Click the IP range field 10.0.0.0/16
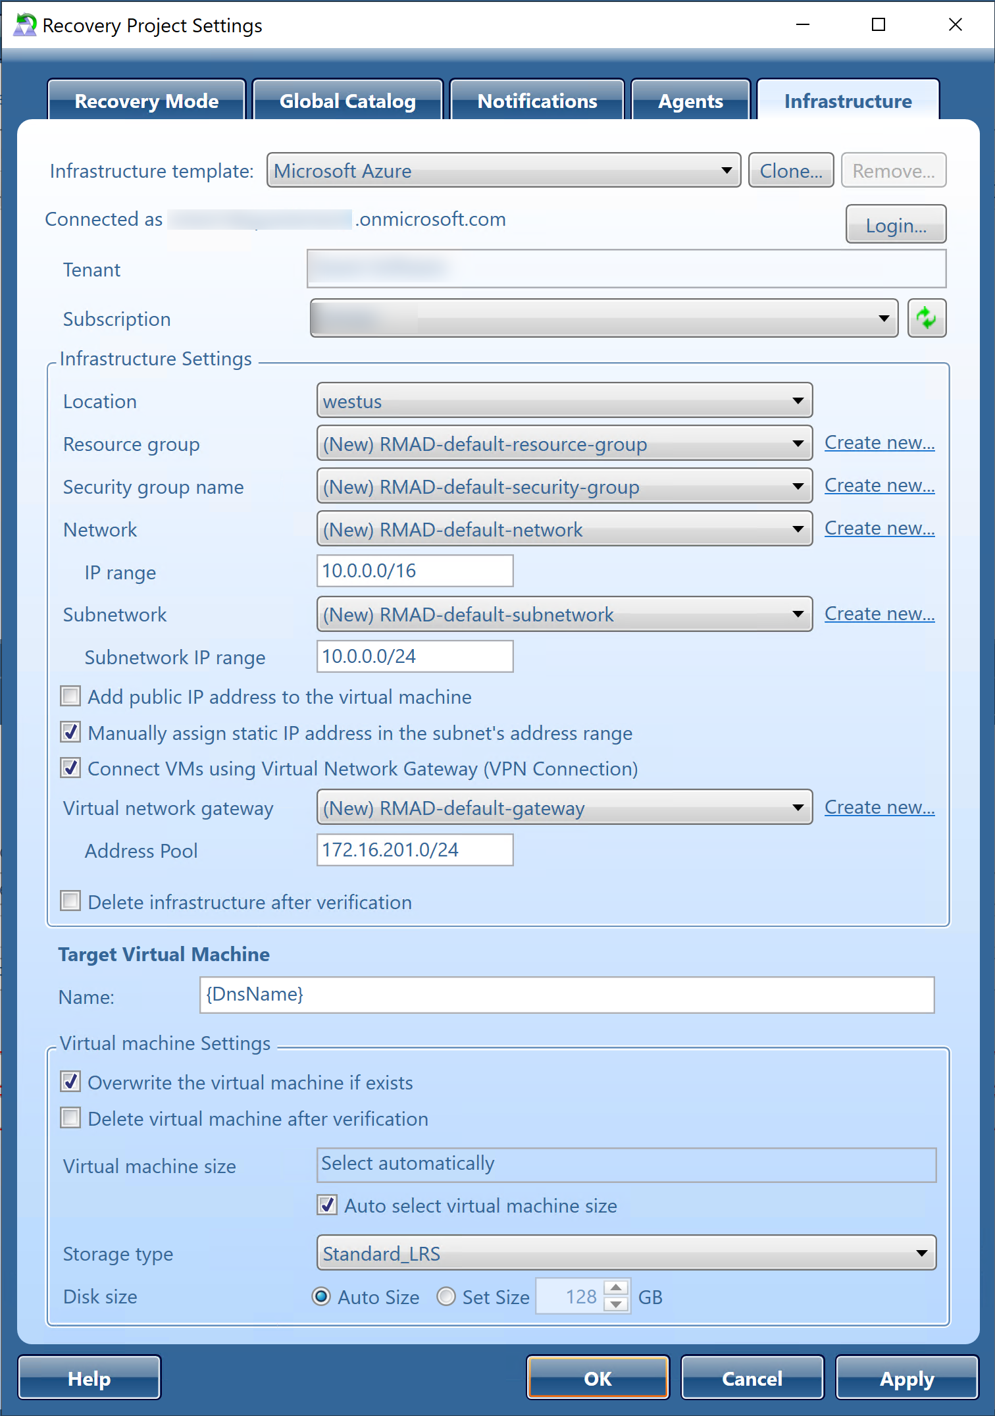Screen dimensions: 995x1416 415,571
